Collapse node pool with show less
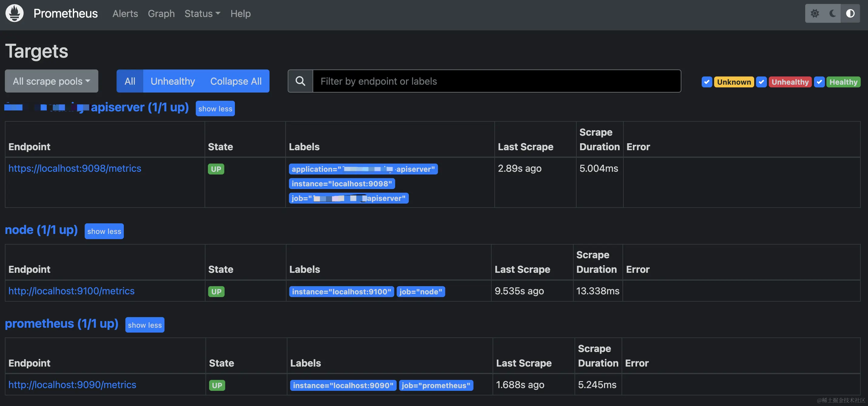This screenshot has height=406, width=868. tap(104, 231)
